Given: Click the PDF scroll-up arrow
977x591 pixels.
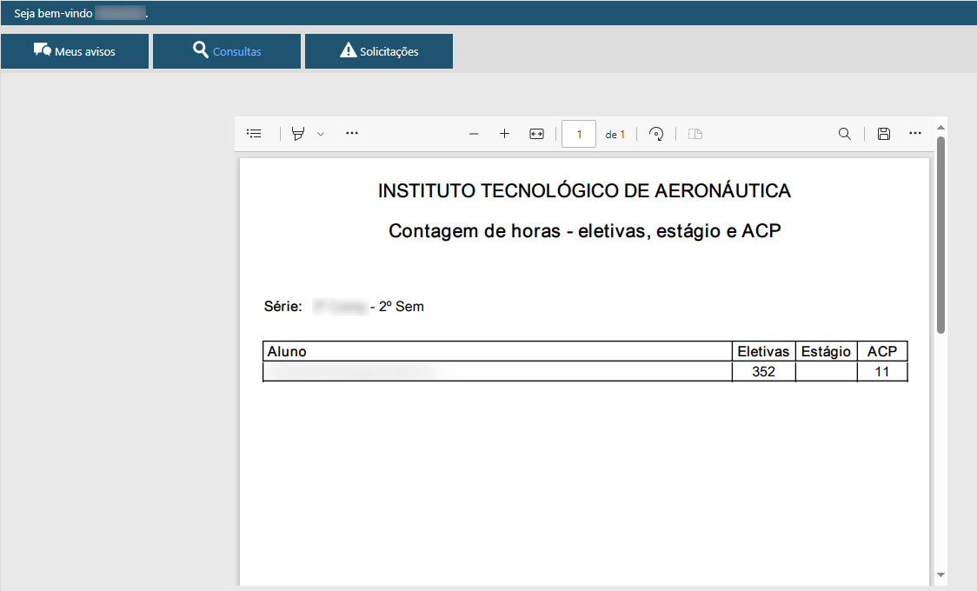Looking at the screenshot, I should 940,128.
